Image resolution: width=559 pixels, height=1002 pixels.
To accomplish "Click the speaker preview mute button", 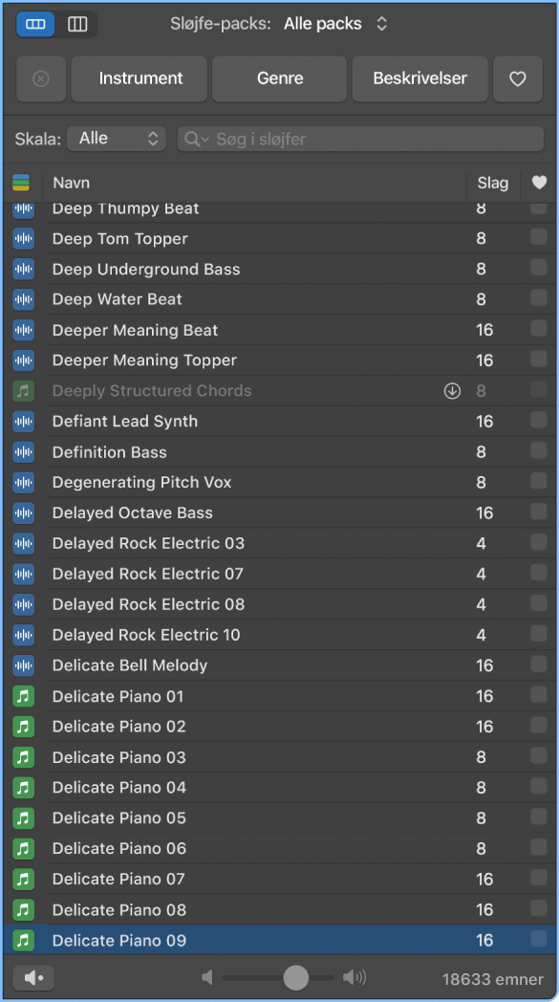I will tap(33, 978).
